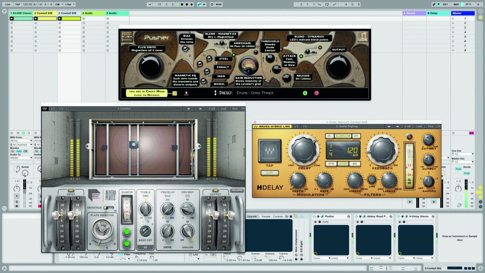Open the All Channels dropdown
Image resolution: width=485 pixels, height=273 pixels.
[x=21, y=144]
